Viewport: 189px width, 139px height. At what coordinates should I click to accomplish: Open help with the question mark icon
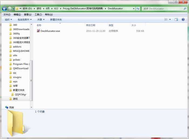183,19
